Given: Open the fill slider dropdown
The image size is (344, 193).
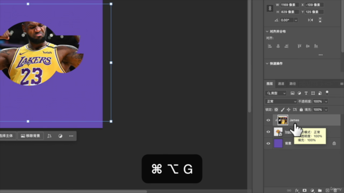Looking at the screenshot, I should tap(326, 109).
